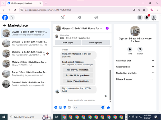Expand Media, files and links section
Screen dimensions: 161x120
coord(135,73)
